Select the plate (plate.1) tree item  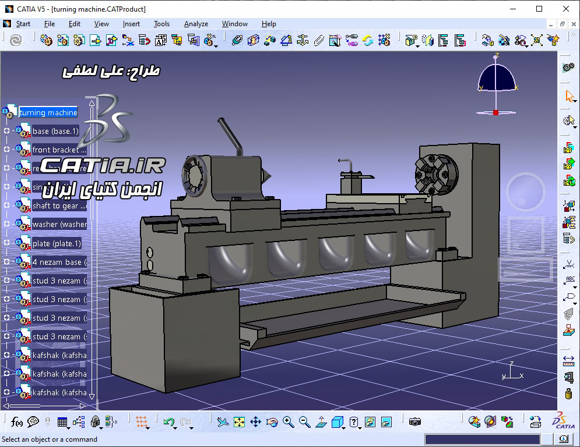57,243
